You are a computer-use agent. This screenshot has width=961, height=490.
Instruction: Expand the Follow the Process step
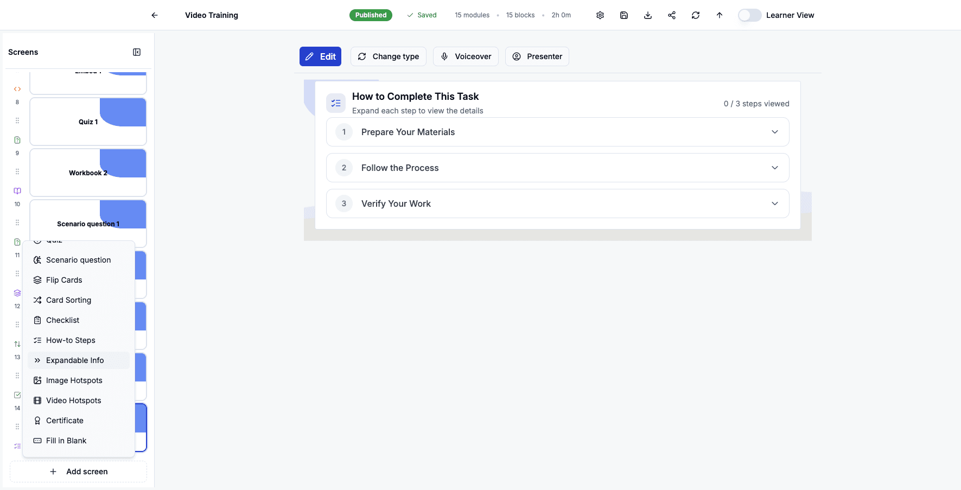[x=557, y=168]
